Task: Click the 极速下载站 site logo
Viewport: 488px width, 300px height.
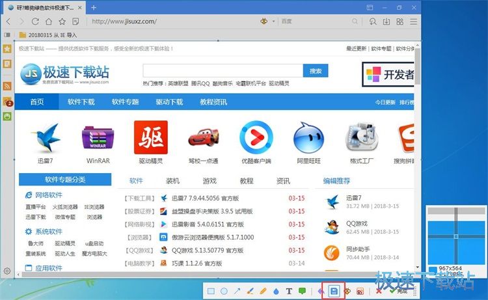Action: [65, 74]
